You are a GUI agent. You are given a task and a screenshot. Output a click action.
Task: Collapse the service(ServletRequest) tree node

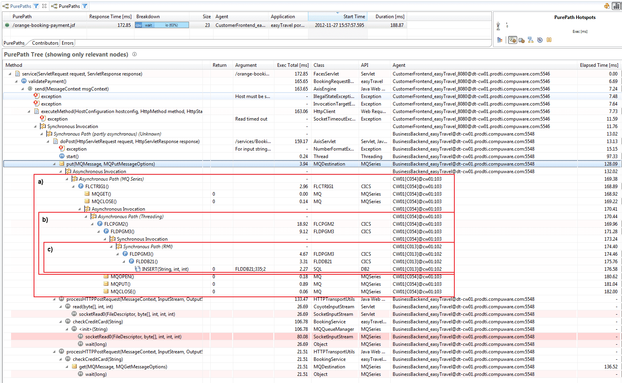pos(10,74)
